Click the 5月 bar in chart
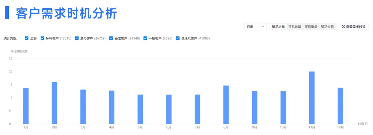 pos(140,109)
